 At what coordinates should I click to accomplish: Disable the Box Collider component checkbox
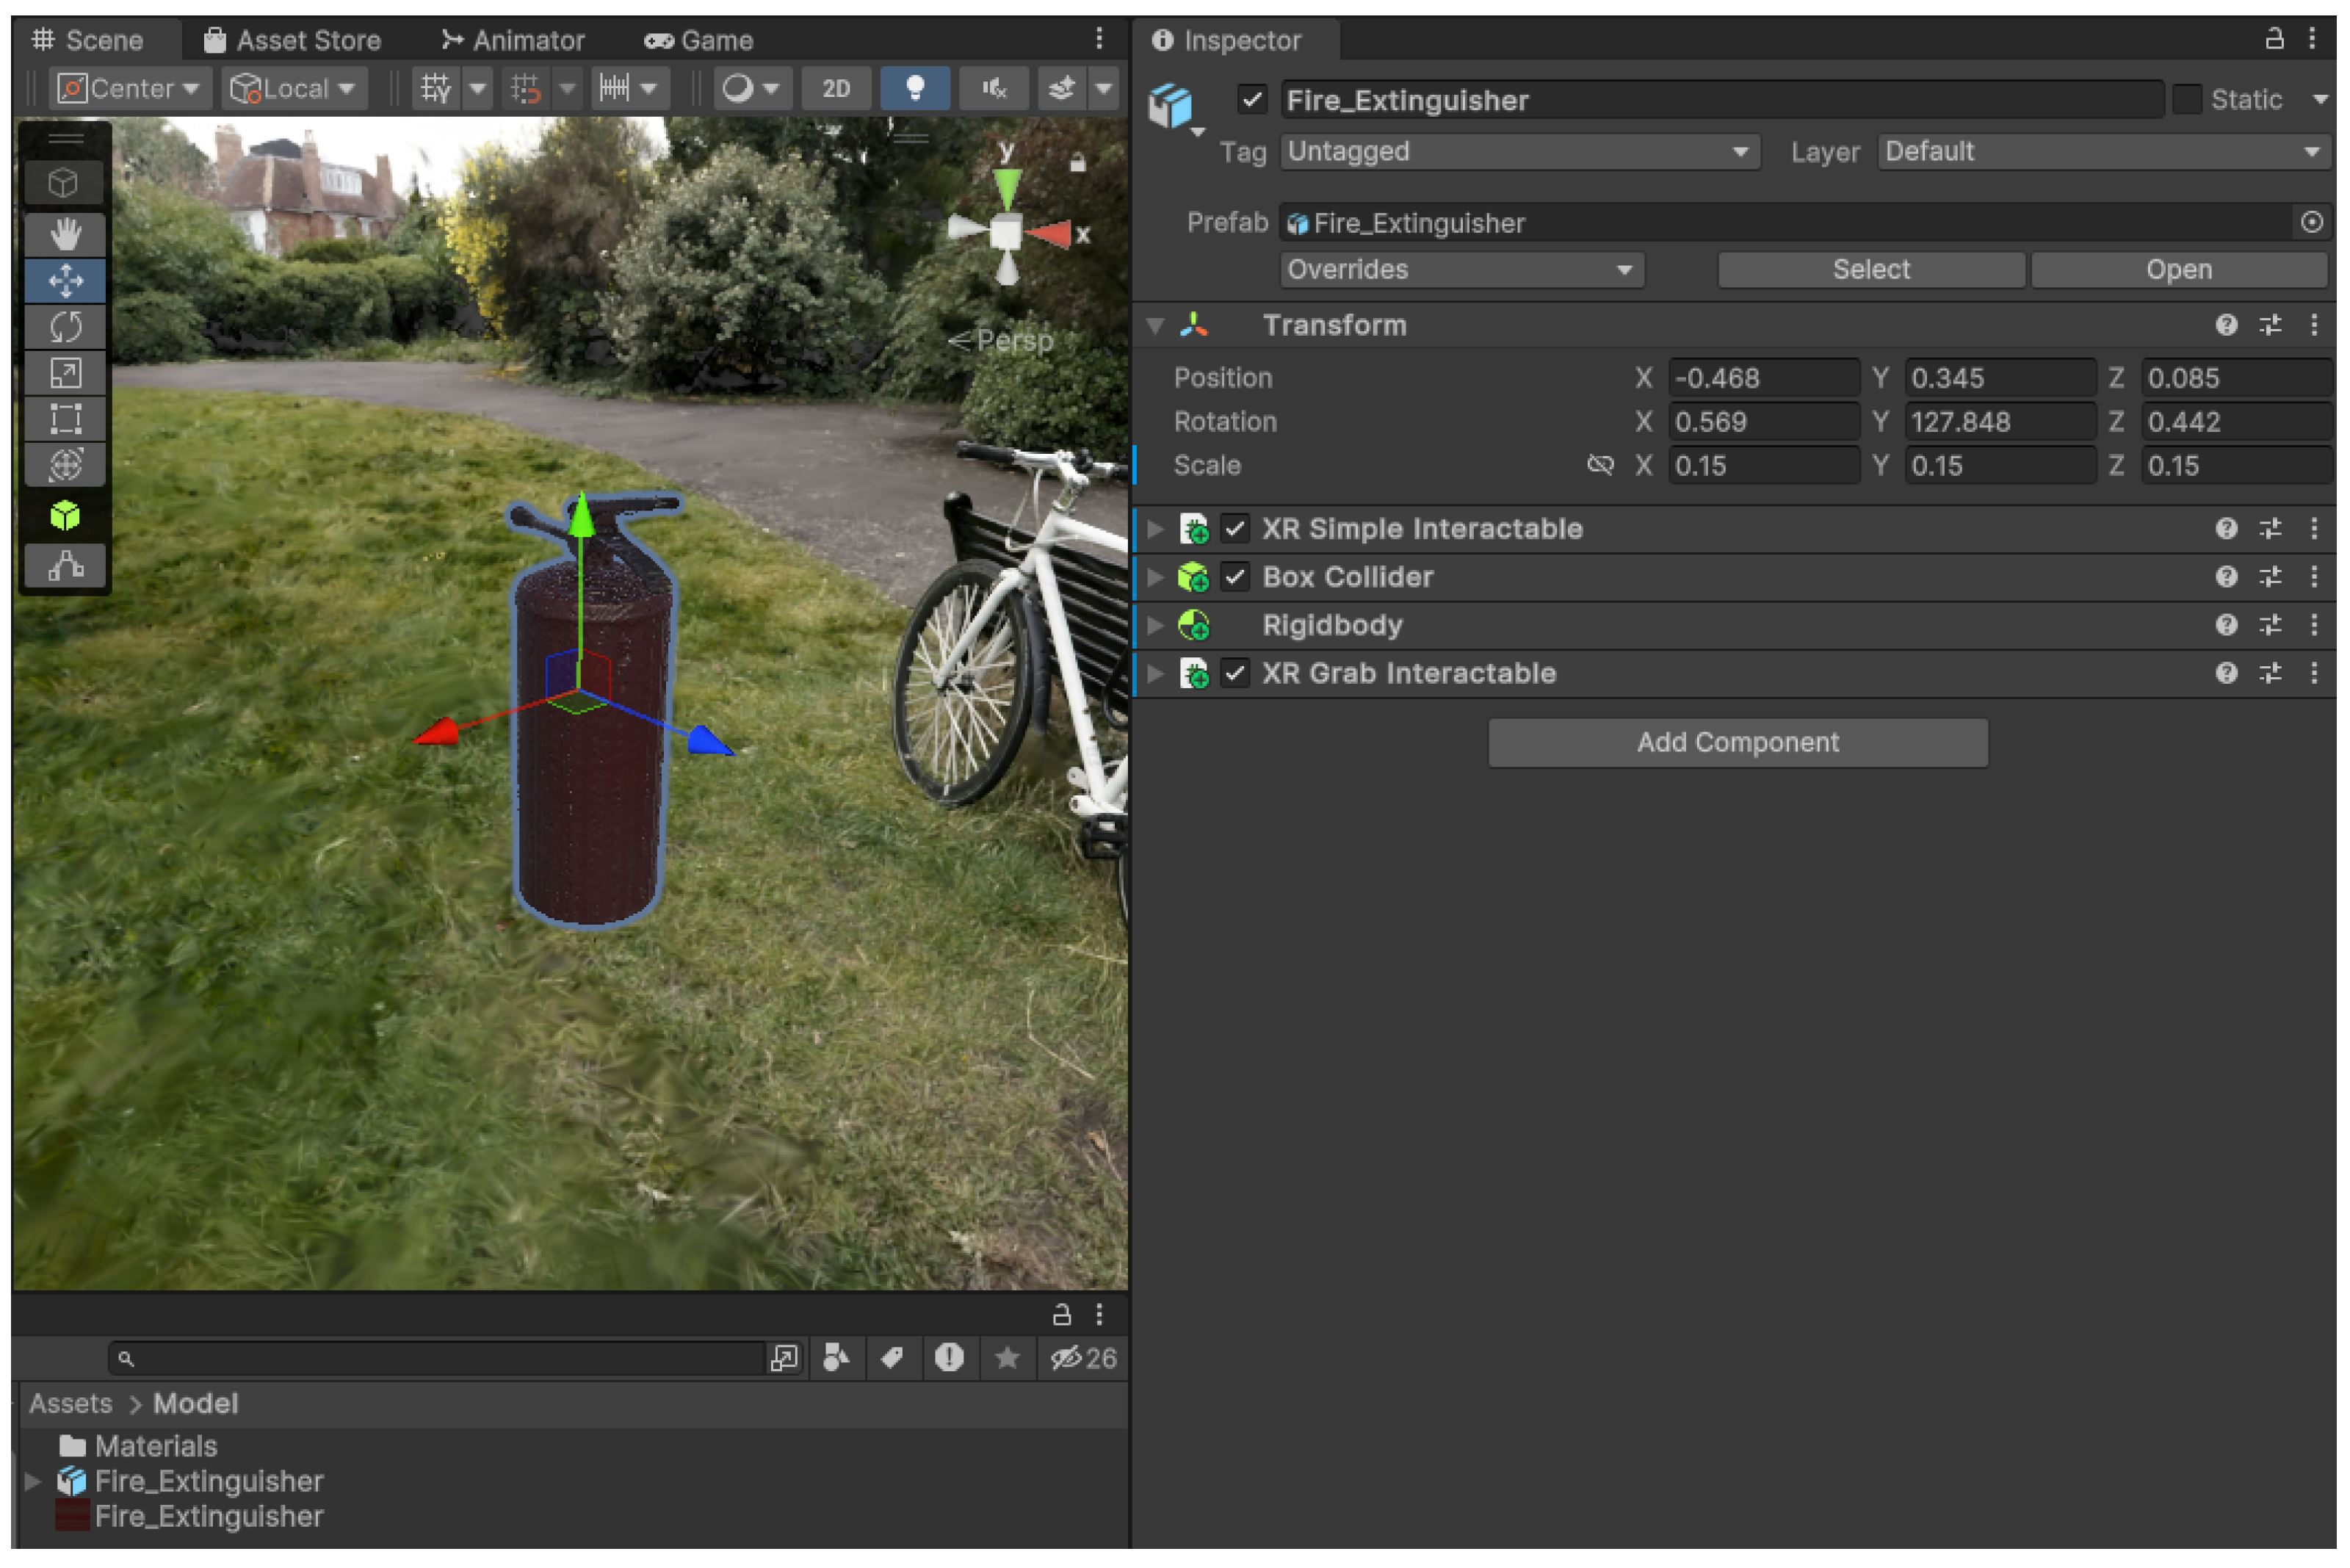tap(1235, 577)
